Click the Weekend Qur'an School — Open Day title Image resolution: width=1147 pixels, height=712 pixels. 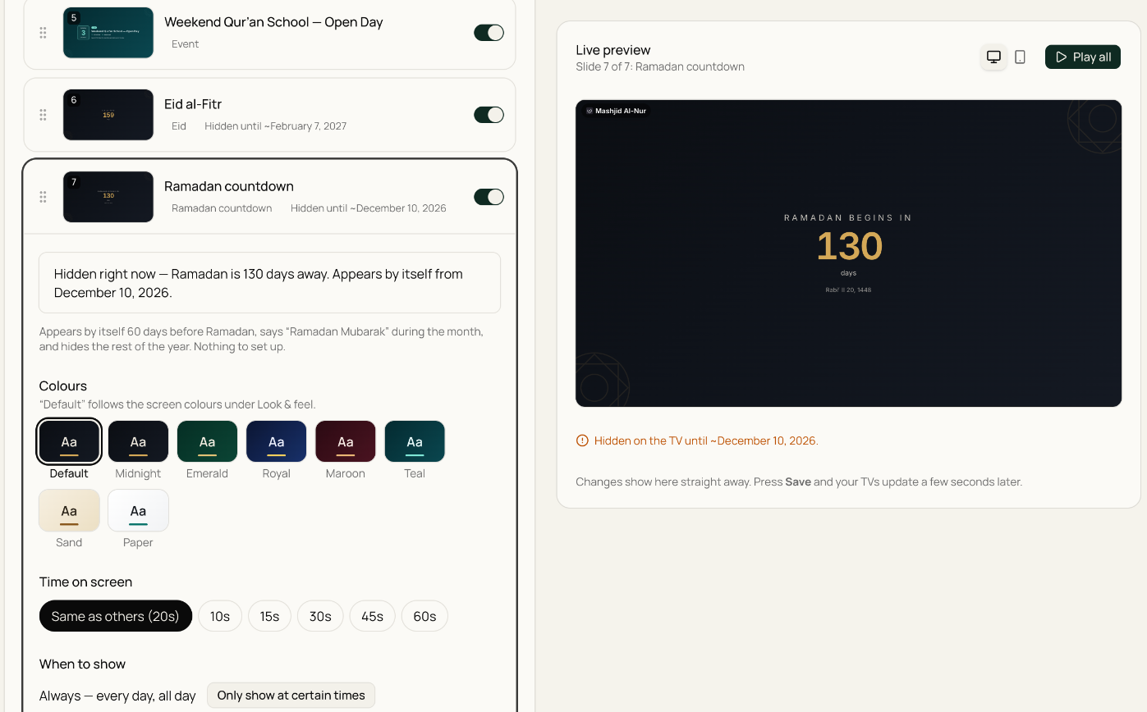click(x=273, y=22)
